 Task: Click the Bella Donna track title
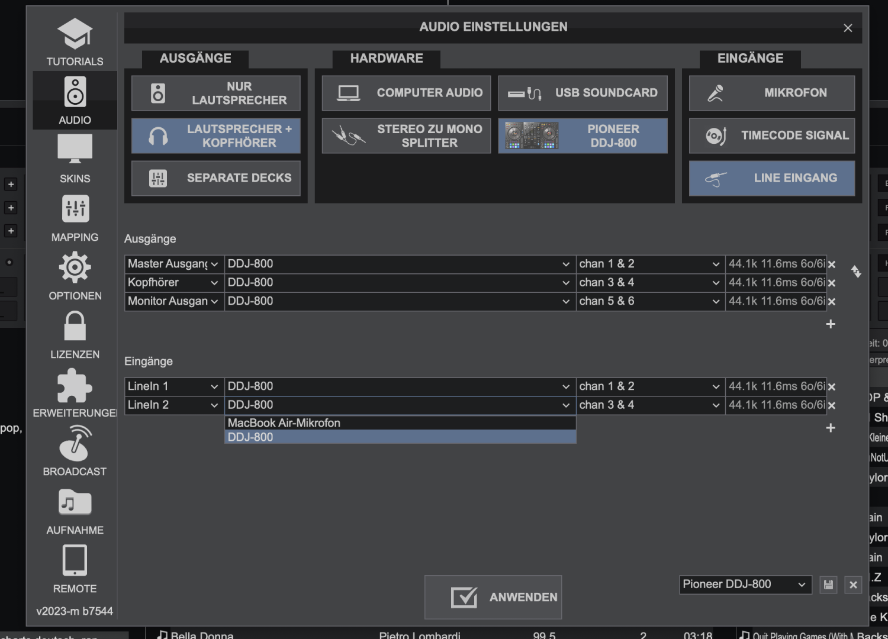[x=202, y=635]
